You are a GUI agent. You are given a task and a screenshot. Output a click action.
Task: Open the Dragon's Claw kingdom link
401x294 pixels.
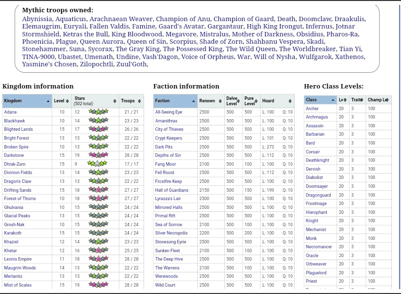[x=18, y=181]
